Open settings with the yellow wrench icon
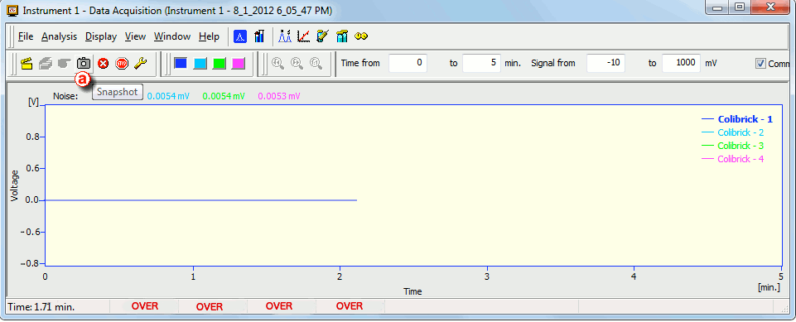Screen dimensions: 796x322 tap(140, 64)
